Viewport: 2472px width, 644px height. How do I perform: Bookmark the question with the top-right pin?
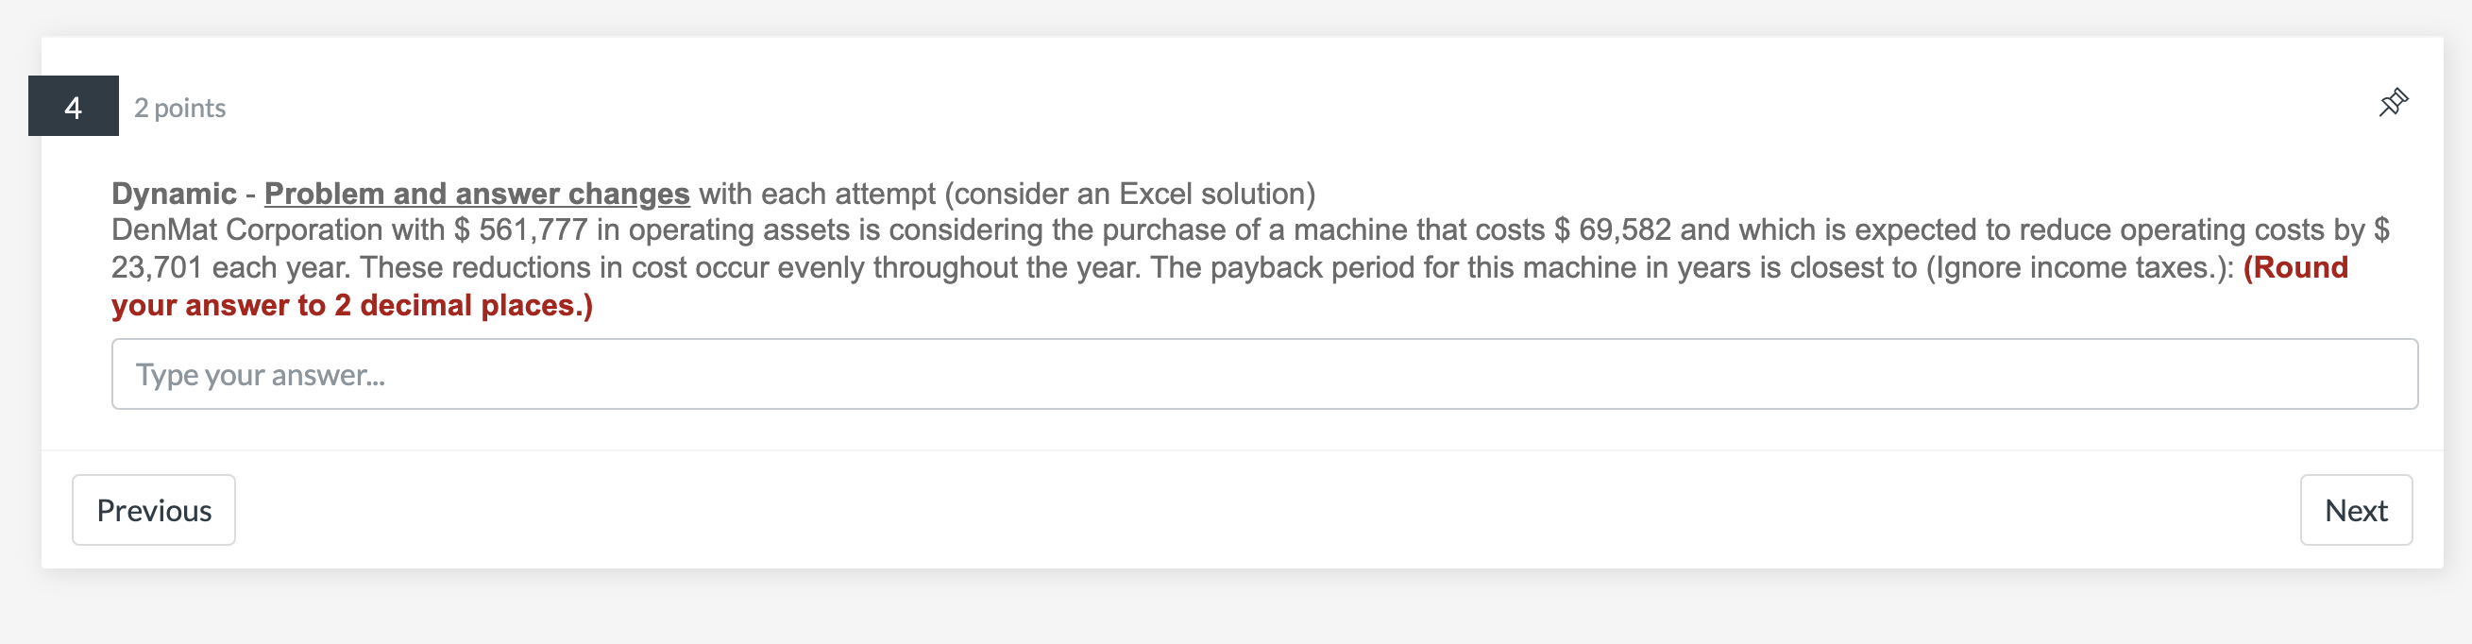(2394, 104)
